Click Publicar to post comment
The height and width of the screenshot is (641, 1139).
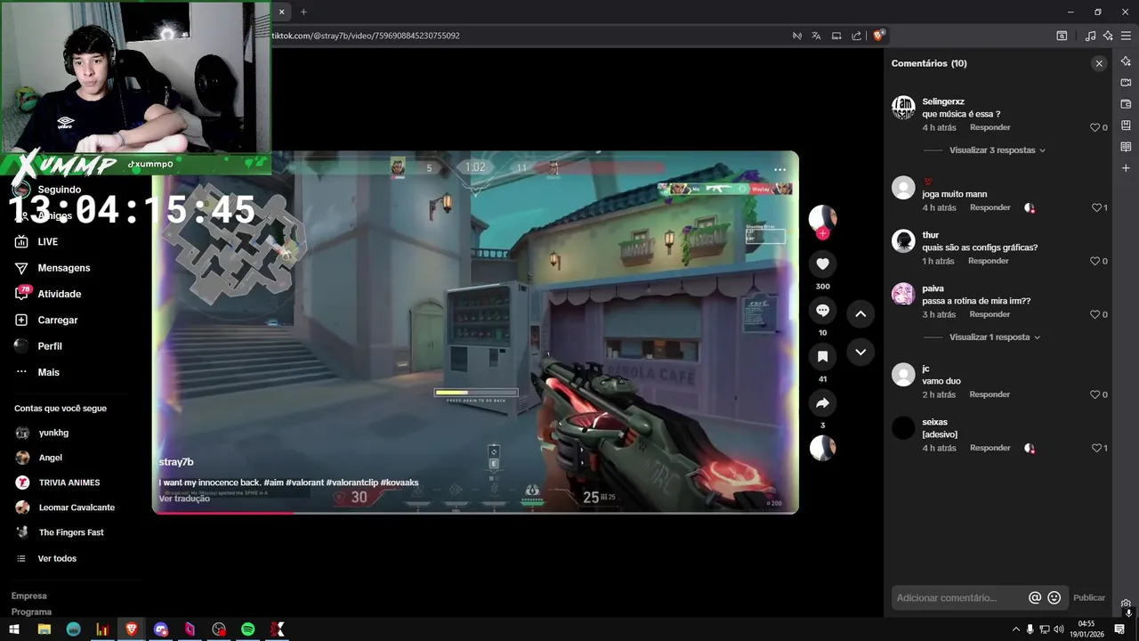(x=1089, y=597)
